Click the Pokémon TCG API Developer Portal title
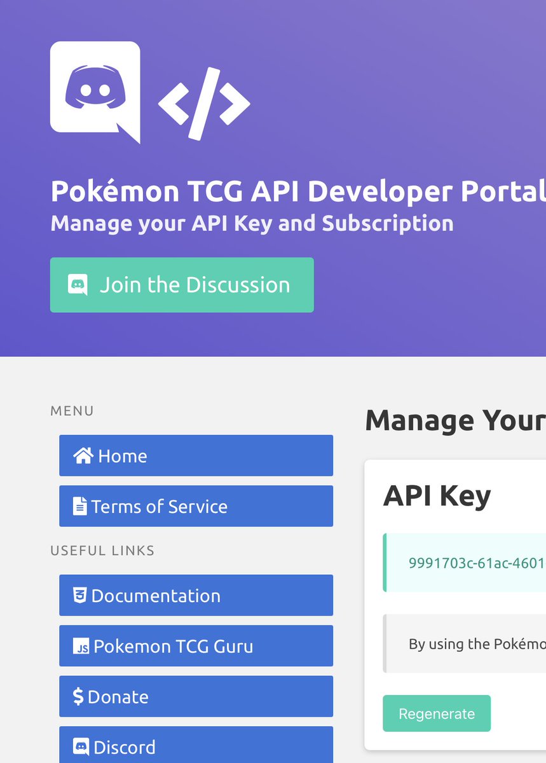The image size is (546, 763). click(298, 191)
